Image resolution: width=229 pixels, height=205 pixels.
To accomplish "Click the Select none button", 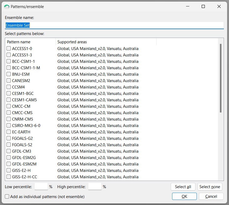I will [x=210, y=187].
